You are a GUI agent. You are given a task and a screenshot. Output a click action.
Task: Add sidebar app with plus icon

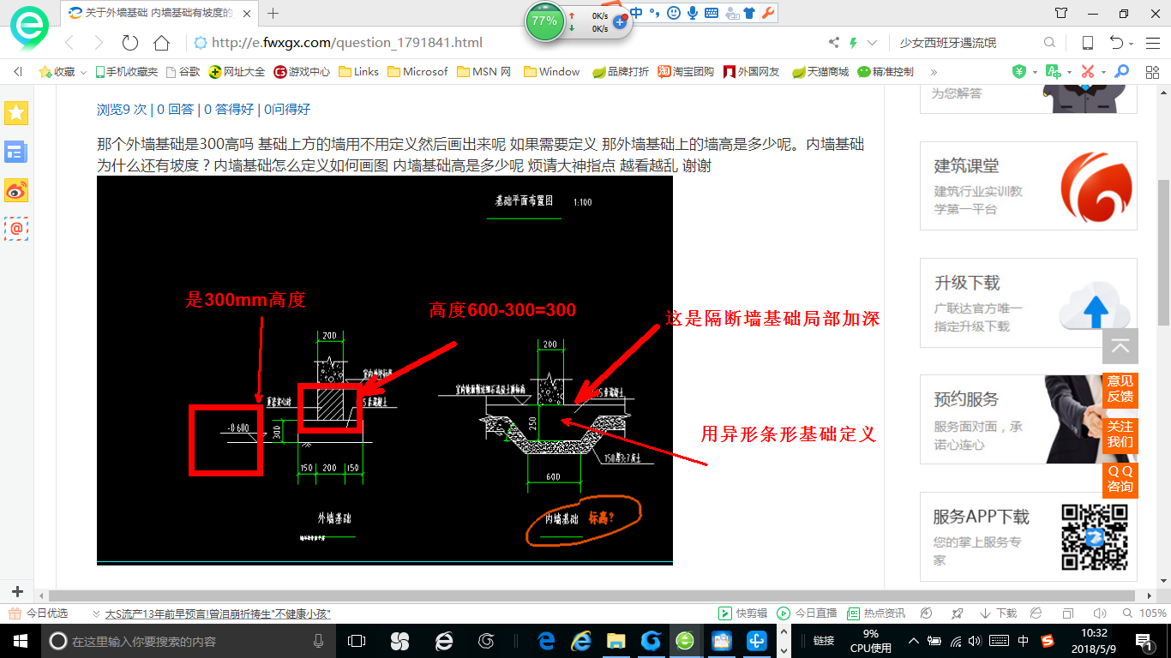pos(17,592)
